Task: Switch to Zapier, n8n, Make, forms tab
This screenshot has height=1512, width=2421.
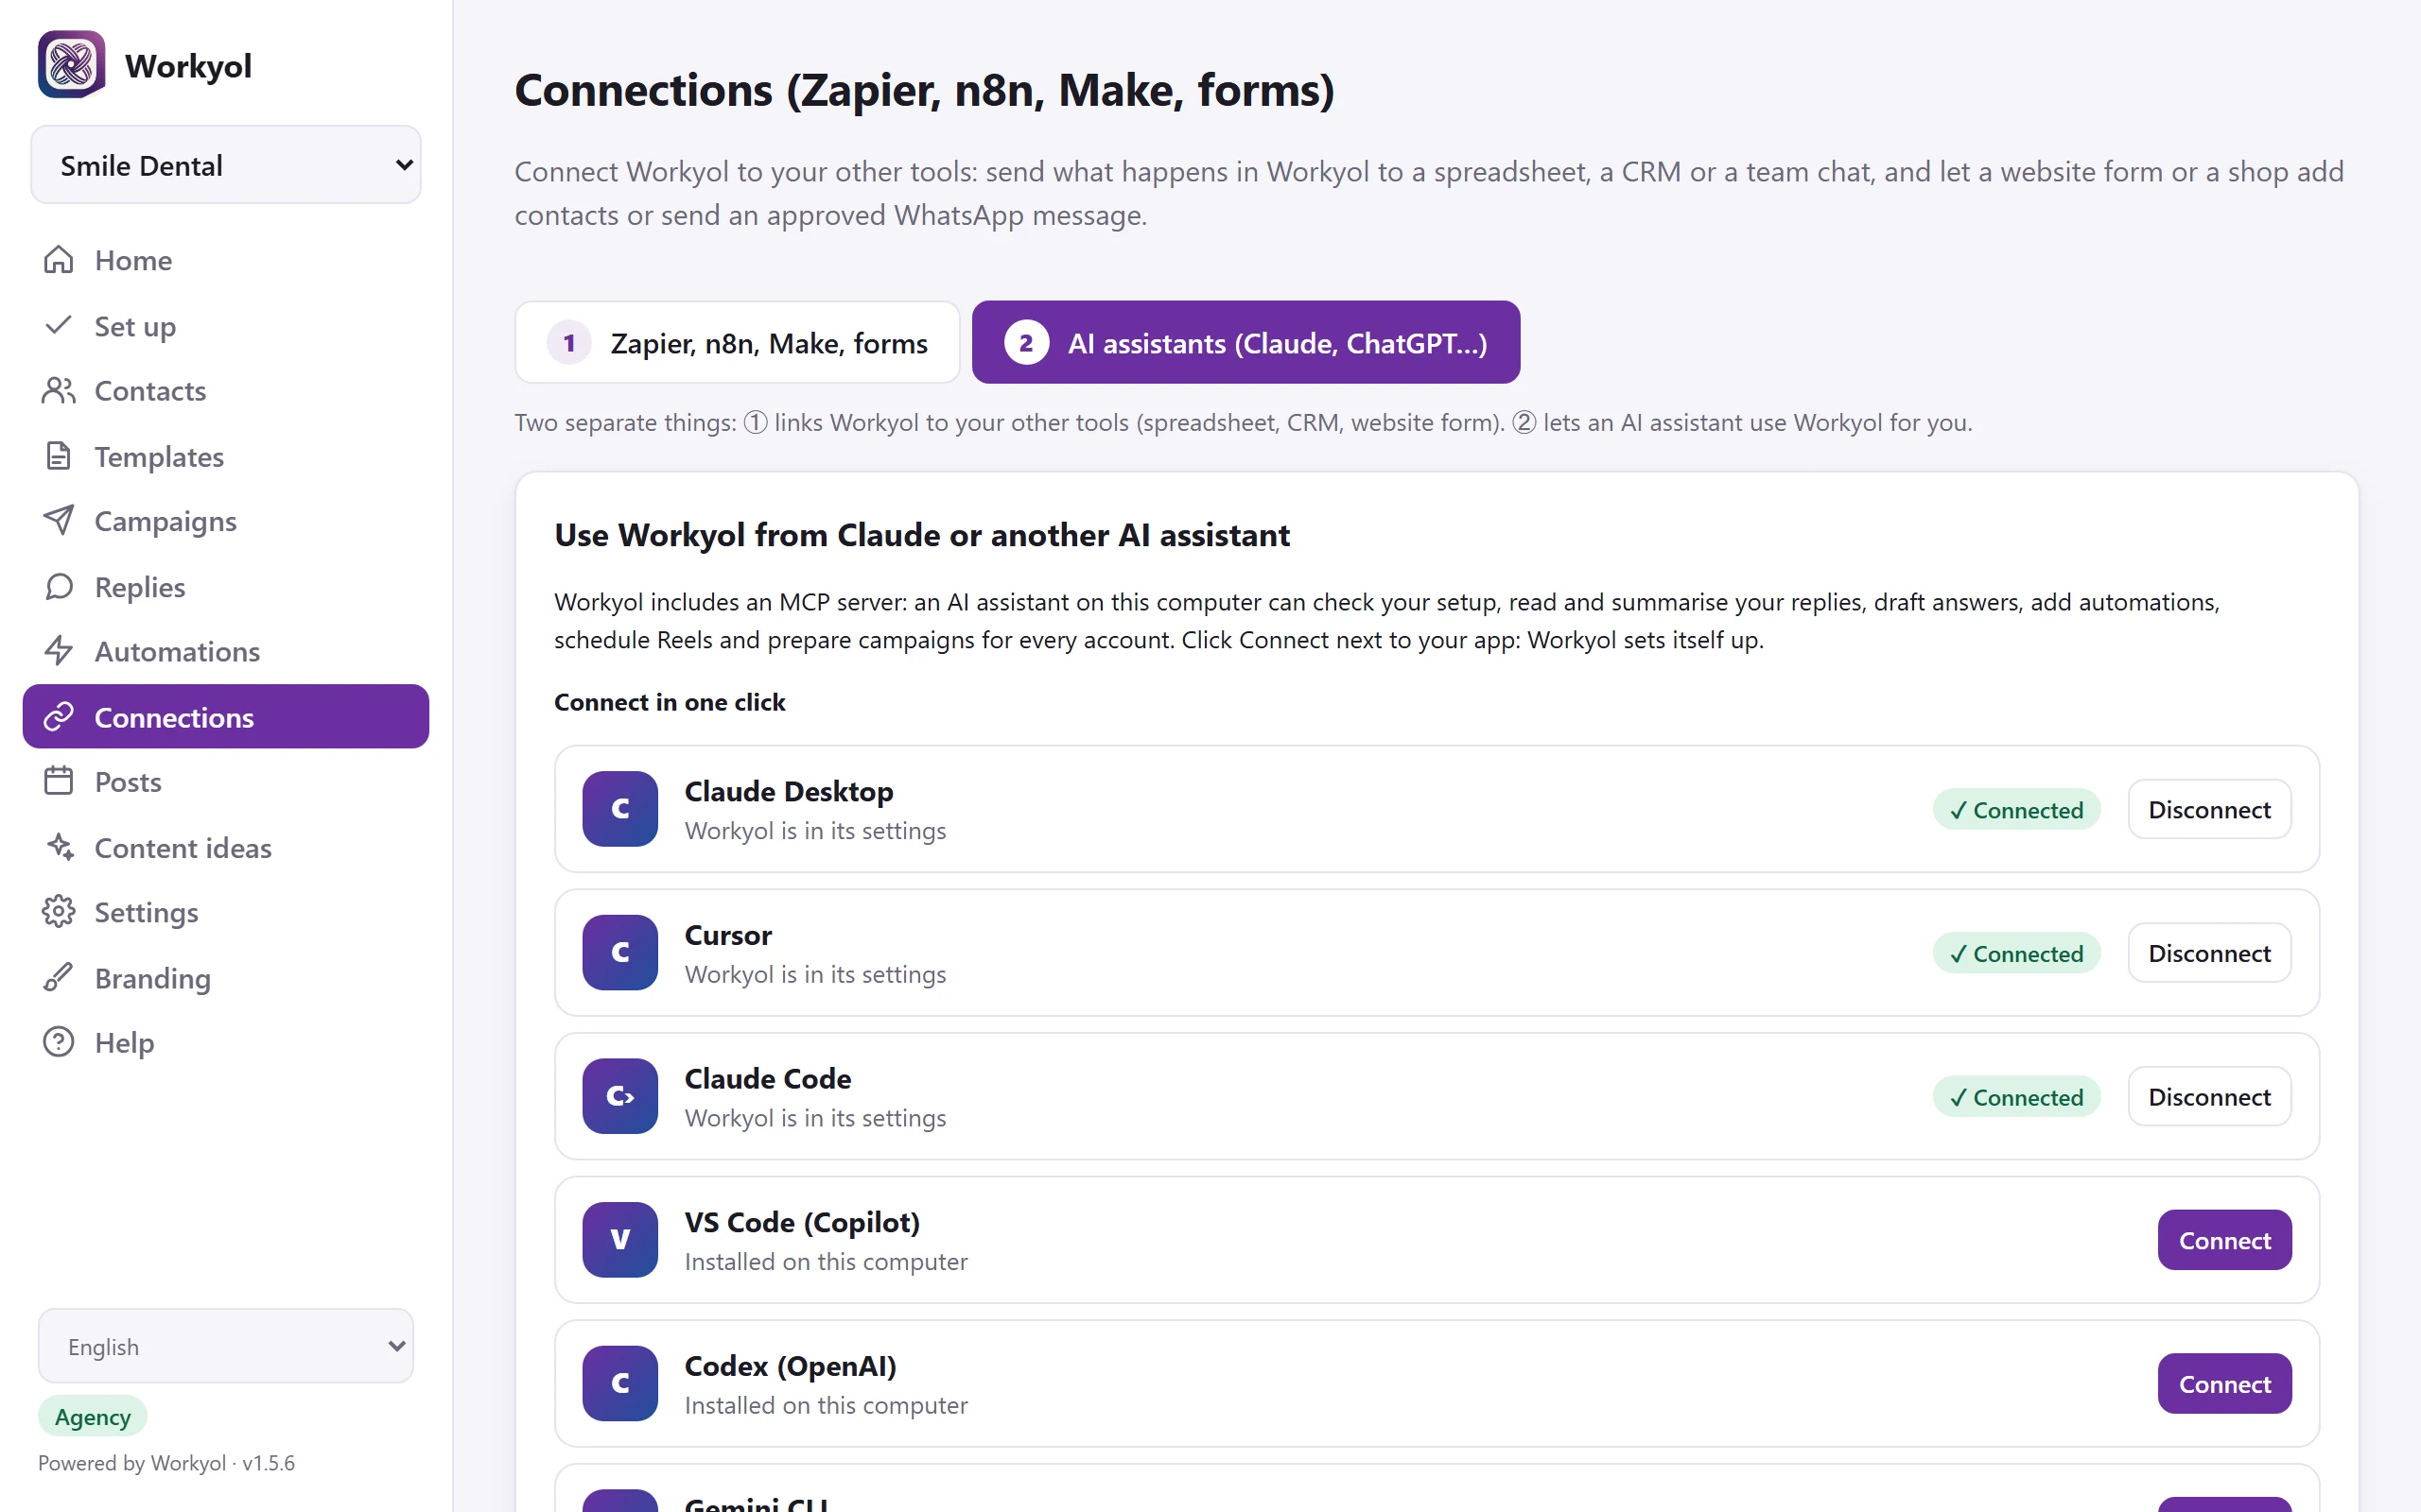Action: 738,342
